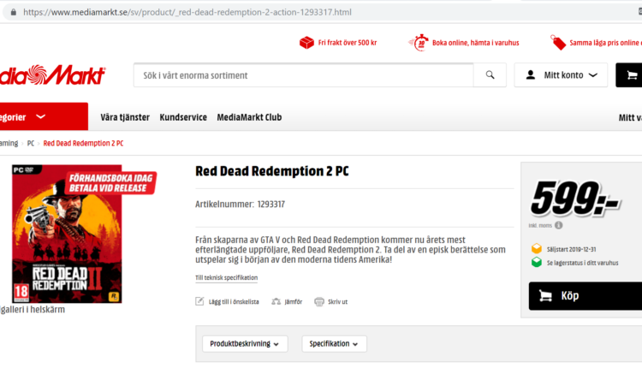
Task: Click Se lagerstatus i ditt varuhus
Action: (x=582, y=263)
